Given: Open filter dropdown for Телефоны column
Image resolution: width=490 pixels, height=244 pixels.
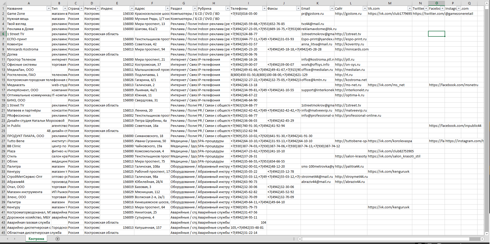Looking at the screenshot, I should click(x=264, y=8).
